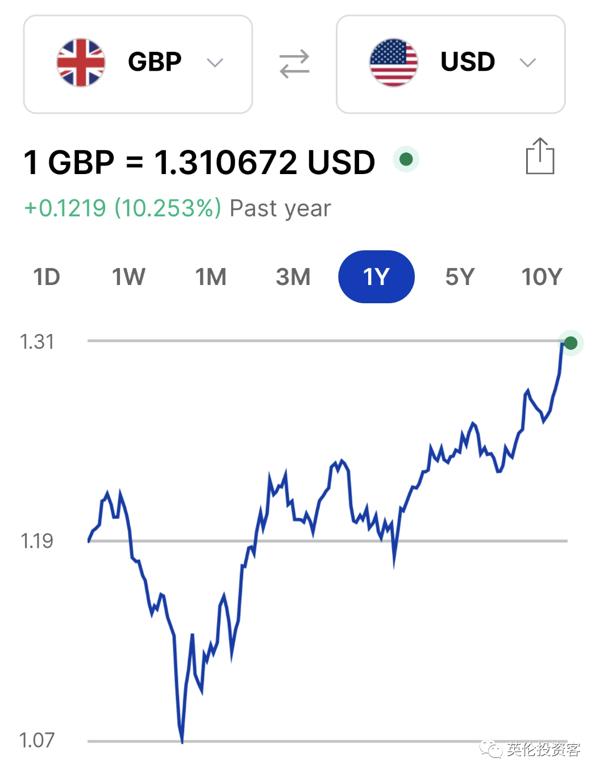Click the US flag icon
This screenshot has width=600, height=776.
[394, 63]
